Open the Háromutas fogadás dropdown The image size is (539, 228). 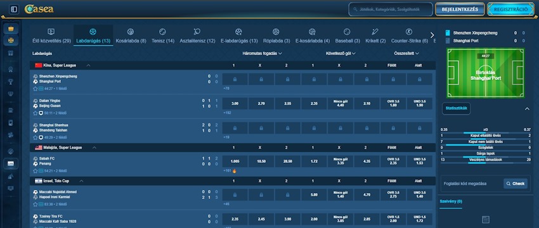click(x=262, y=54)
